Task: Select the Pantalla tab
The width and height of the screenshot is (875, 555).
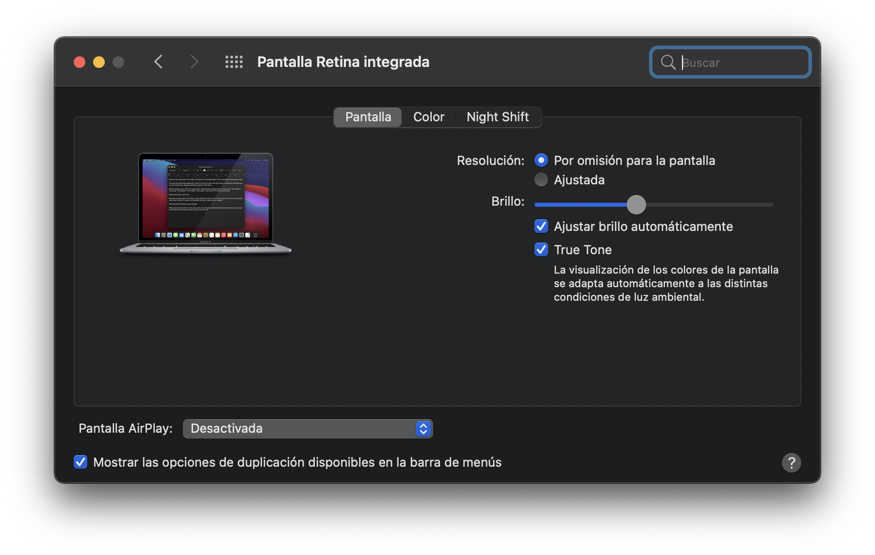Action: pos(368,117)
